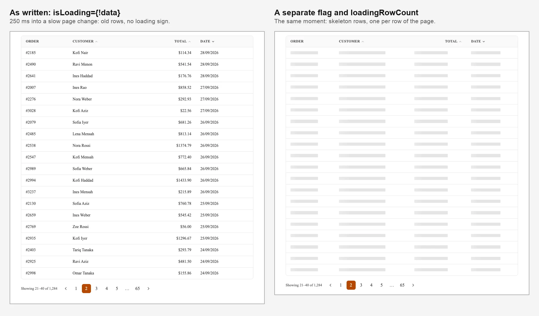Click the total $1433.90
Screen dimensions: 539x316
(184, 180)
